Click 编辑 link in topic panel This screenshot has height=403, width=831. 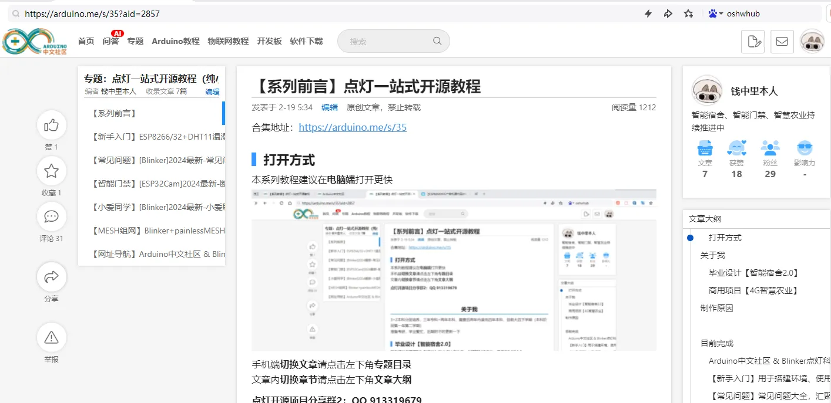tap(212, 92)
